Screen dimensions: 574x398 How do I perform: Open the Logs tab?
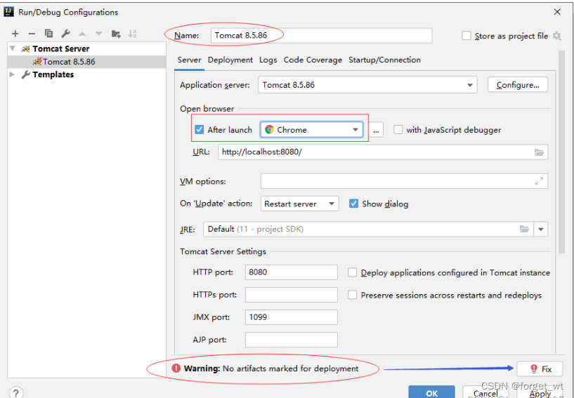[268, 60]
